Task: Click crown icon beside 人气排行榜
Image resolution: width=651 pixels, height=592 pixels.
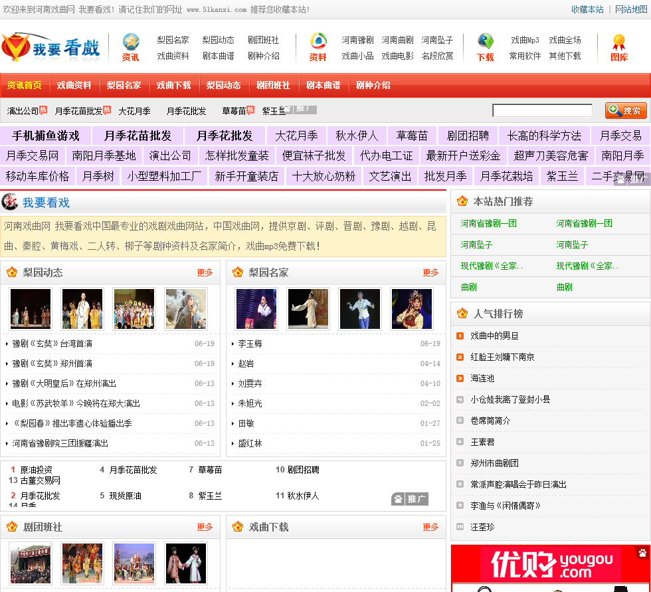Action: click(462, 314)
